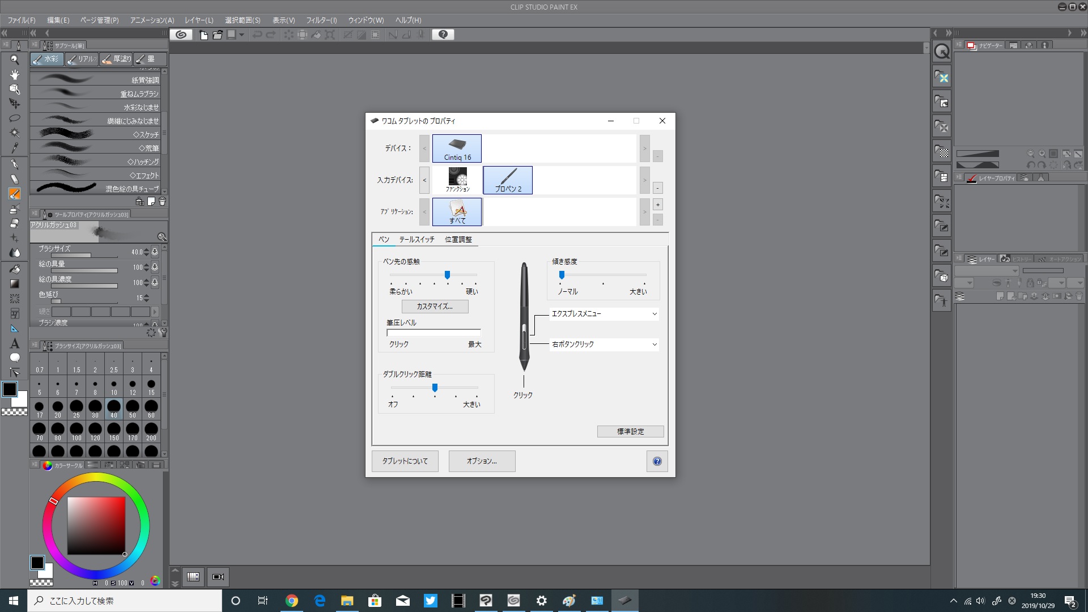Select the Hand move tool
The image size is (1088, 612).
15,74
